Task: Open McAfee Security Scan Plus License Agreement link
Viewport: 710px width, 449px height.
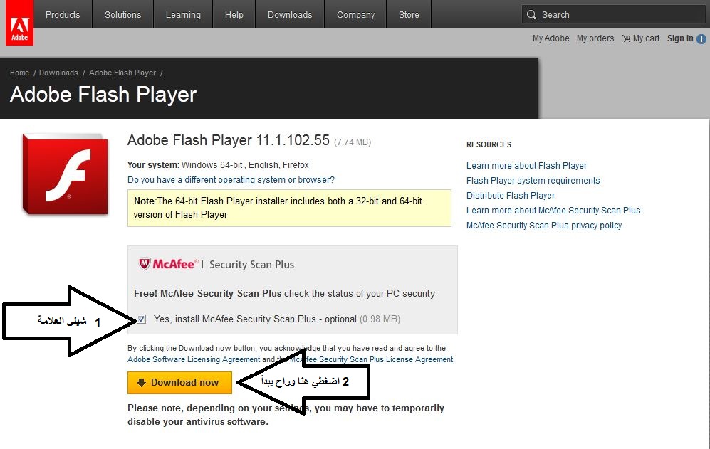Action: 372,359
